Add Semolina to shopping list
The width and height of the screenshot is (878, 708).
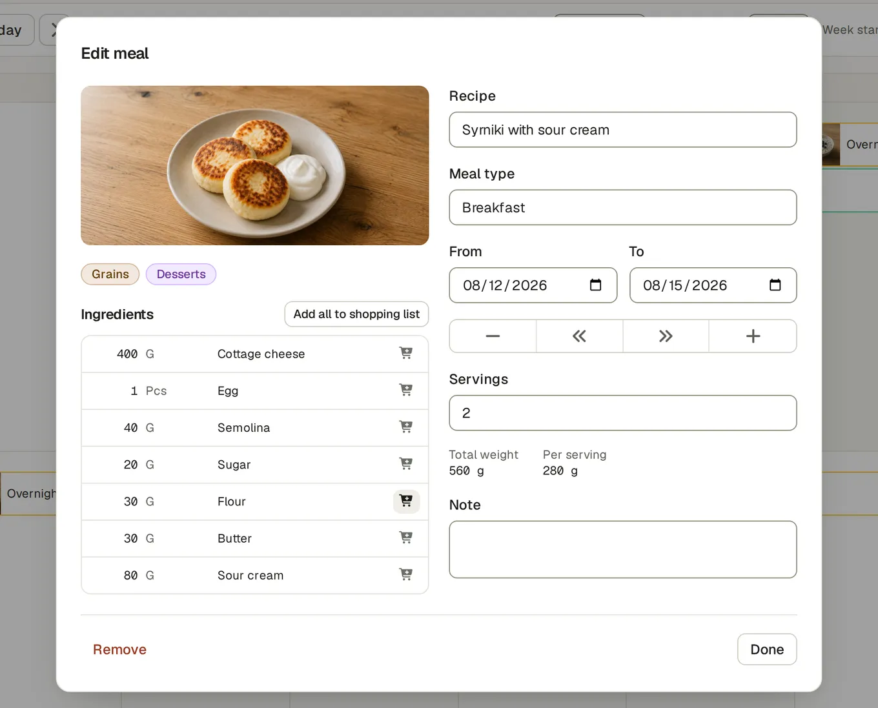pyautogui.click(x=406, y=427)
